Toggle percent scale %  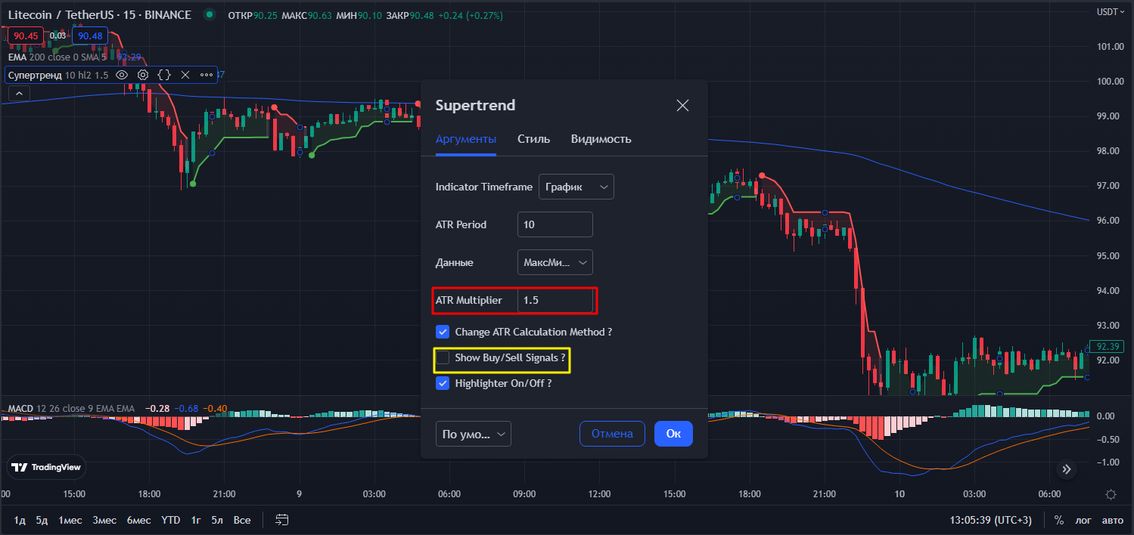pyautogui.click(x=1059, y=520)
